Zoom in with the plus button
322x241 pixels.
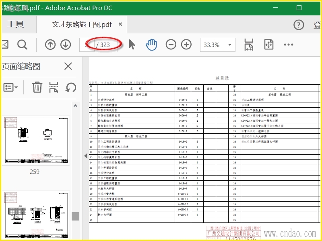pos(186,45)
